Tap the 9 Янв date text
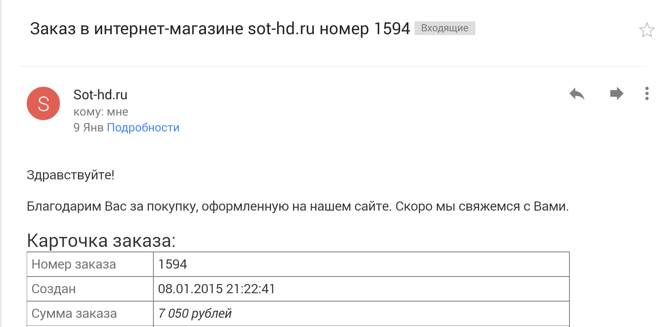 [x=88, y=128]
